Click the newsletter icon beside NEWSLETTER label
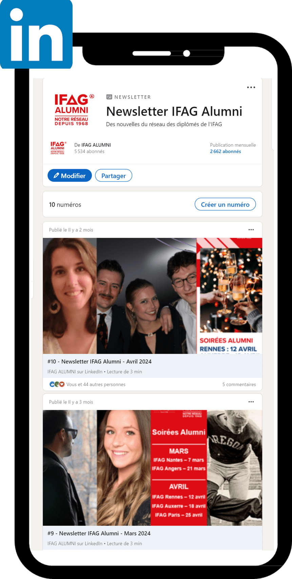292x579 pixels. tap(109, 97)
